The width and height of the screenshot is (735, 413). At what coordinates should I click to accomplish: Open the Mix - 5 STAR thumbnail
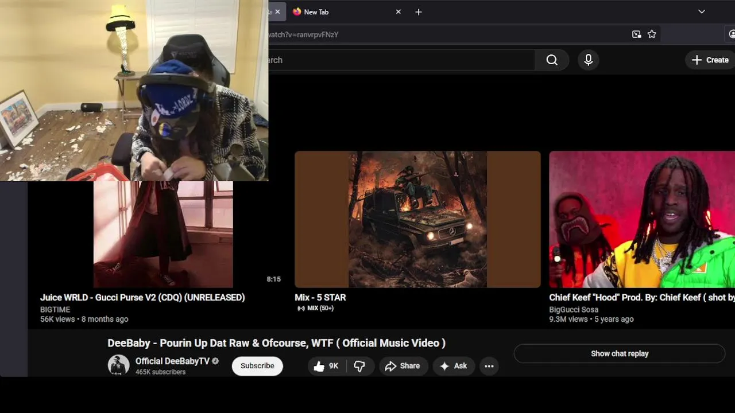pos(417,219)
